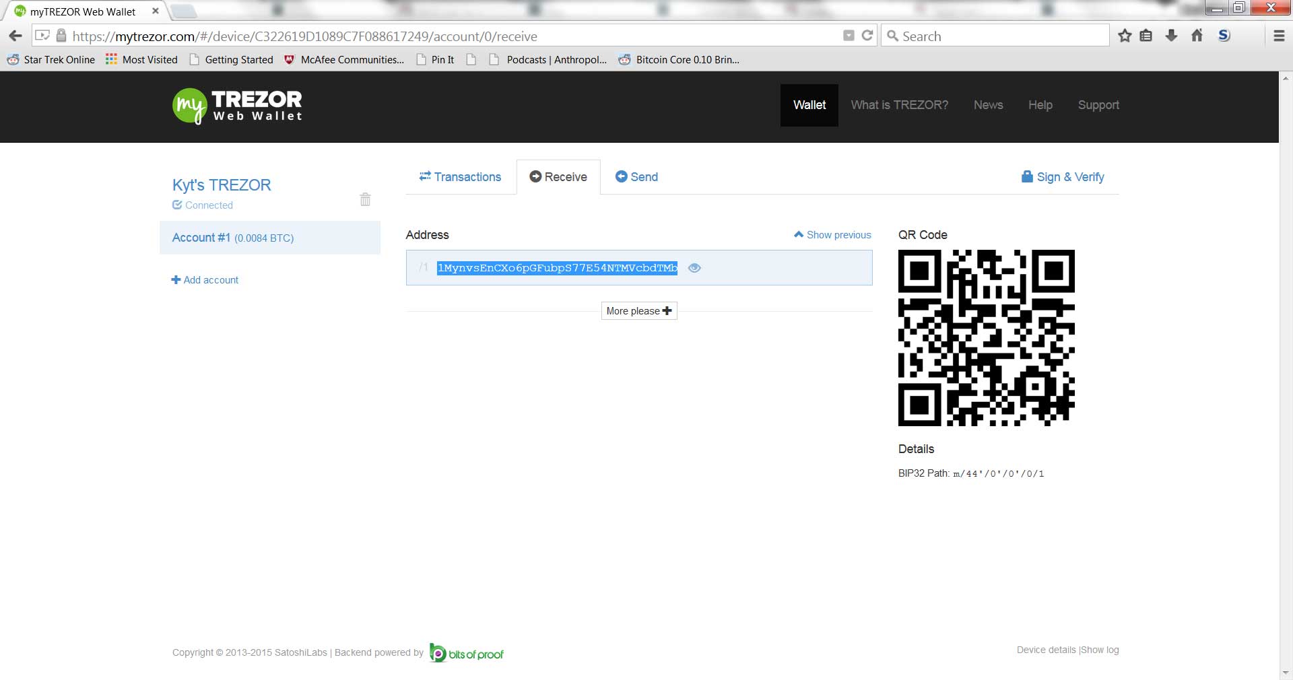Viewport: 1293px width, 680px height.
Task: Go to News in the navigation bar
Action: [989, 105]
